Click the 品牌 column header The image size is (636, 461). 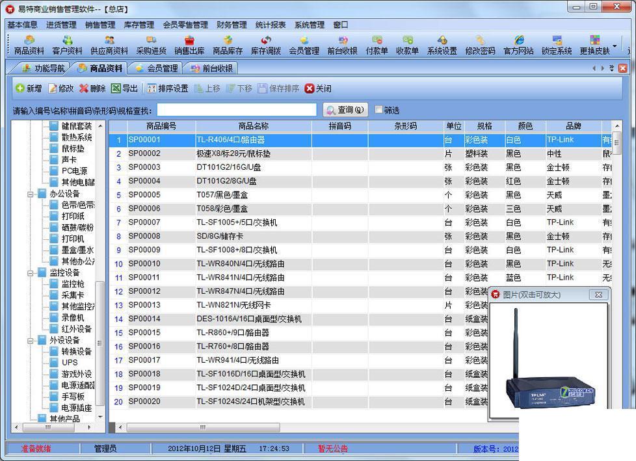[573, 126]
